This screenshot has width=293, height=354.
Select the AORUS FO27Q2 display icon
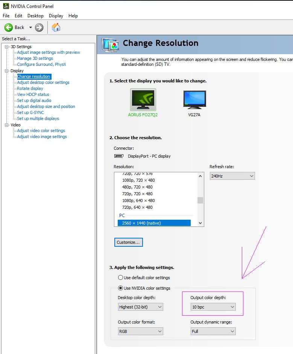point(143,100)
